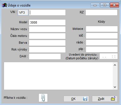Click the Rok výroby input field

(47, 50)
